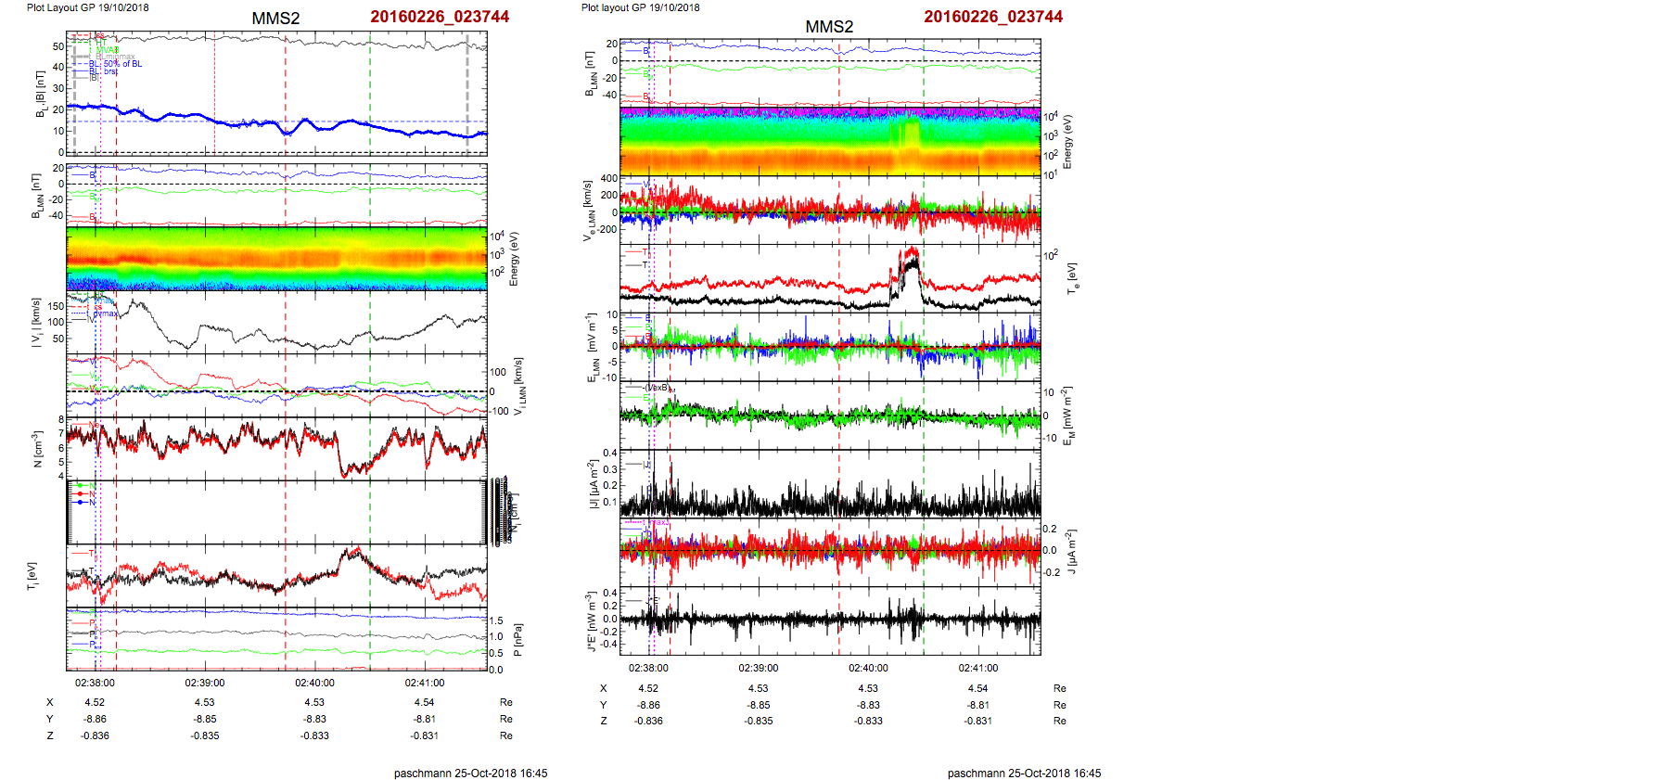Click the X value 4.54 under left plot
Image resolution: width=1673 pixels, height=780 pixels.
[424, 702]
